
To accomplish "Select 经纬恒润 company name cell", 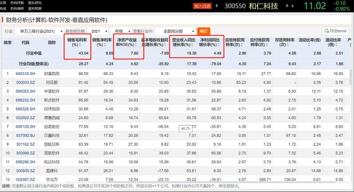I will [52, 109].
